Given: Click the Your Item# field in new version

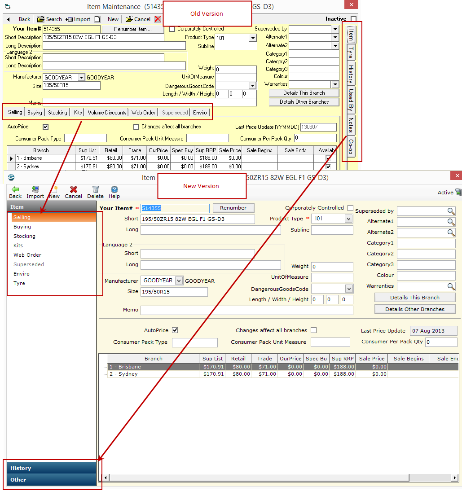Looking at the screenshot, I should coord(175,208).
